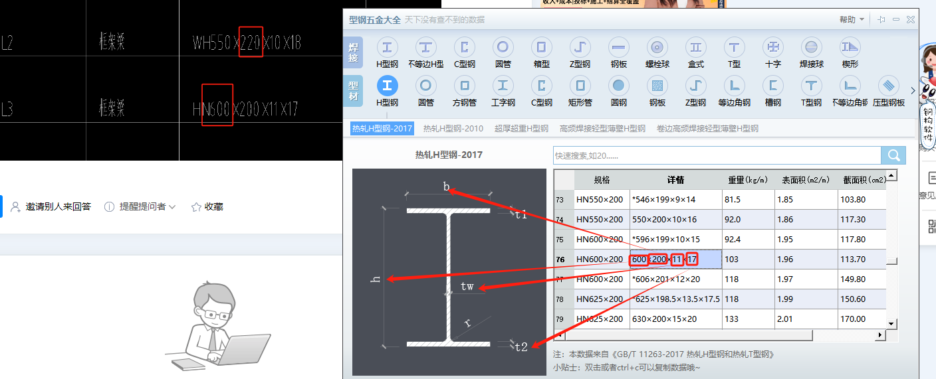Show more profile types with right chevron
This screenshot has height=379, width=936.
click(913, 90)
